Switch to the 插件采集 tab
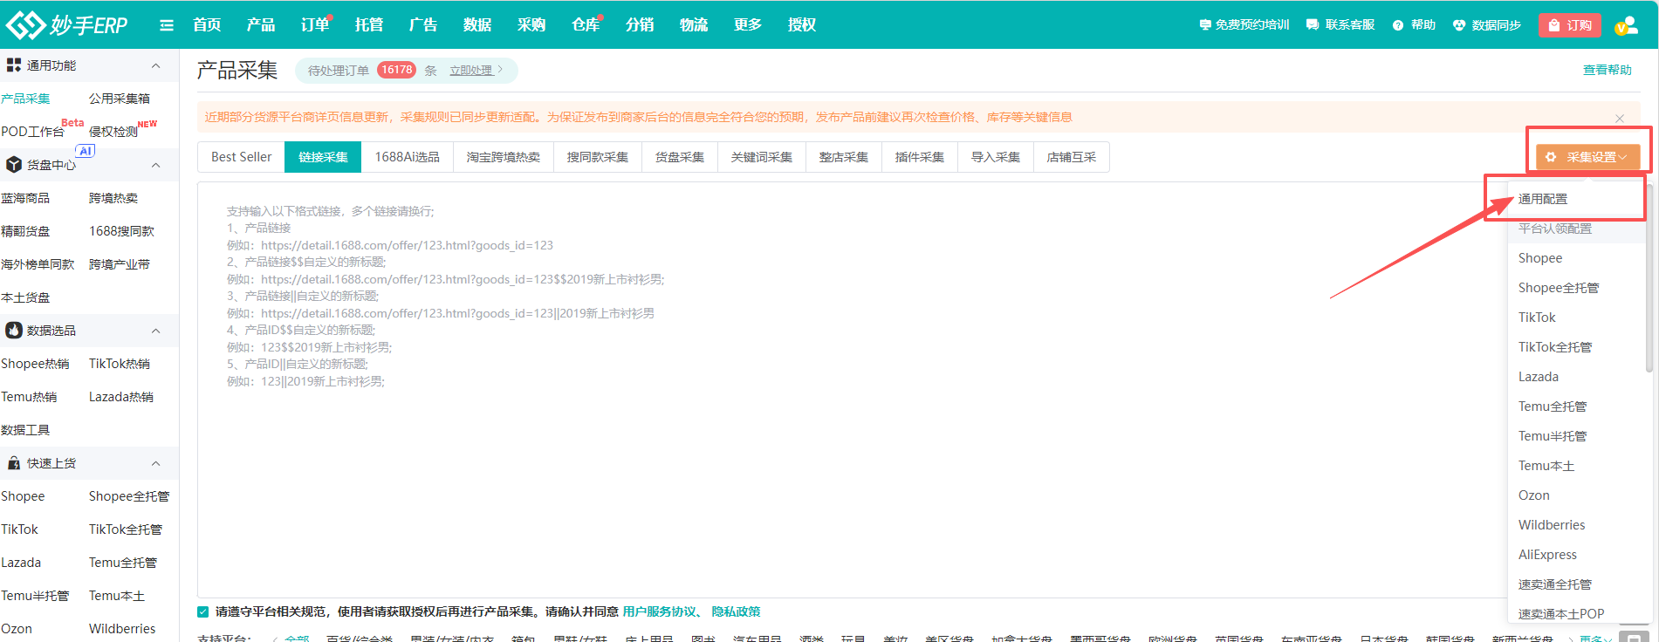This screenshot has height=642, width=1659. click(x=920, y=157)
